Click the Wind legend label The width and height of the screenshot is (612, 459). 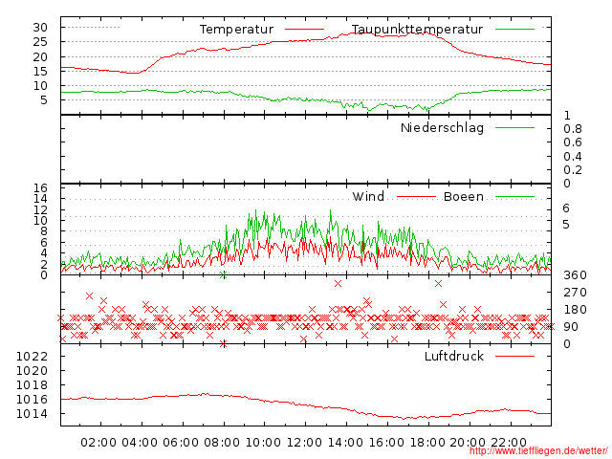(x=368, y=196)
